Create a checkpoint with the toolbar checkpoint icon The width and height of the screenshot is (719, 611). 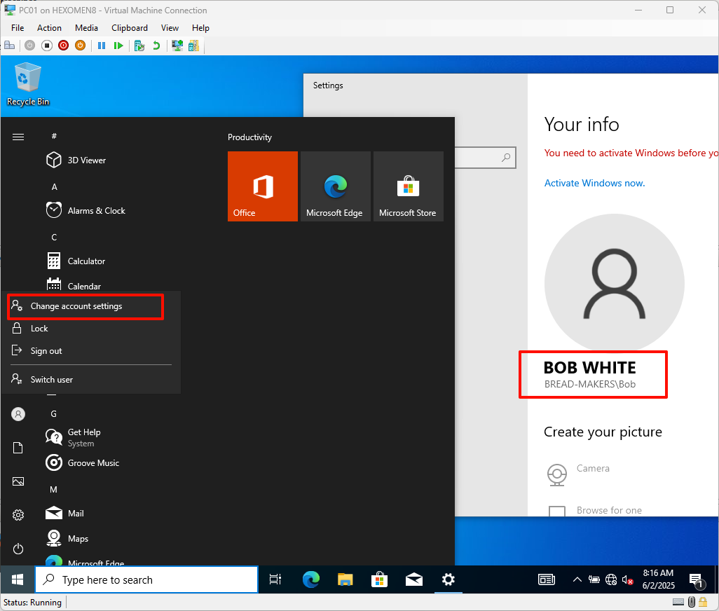click(139, 46)
